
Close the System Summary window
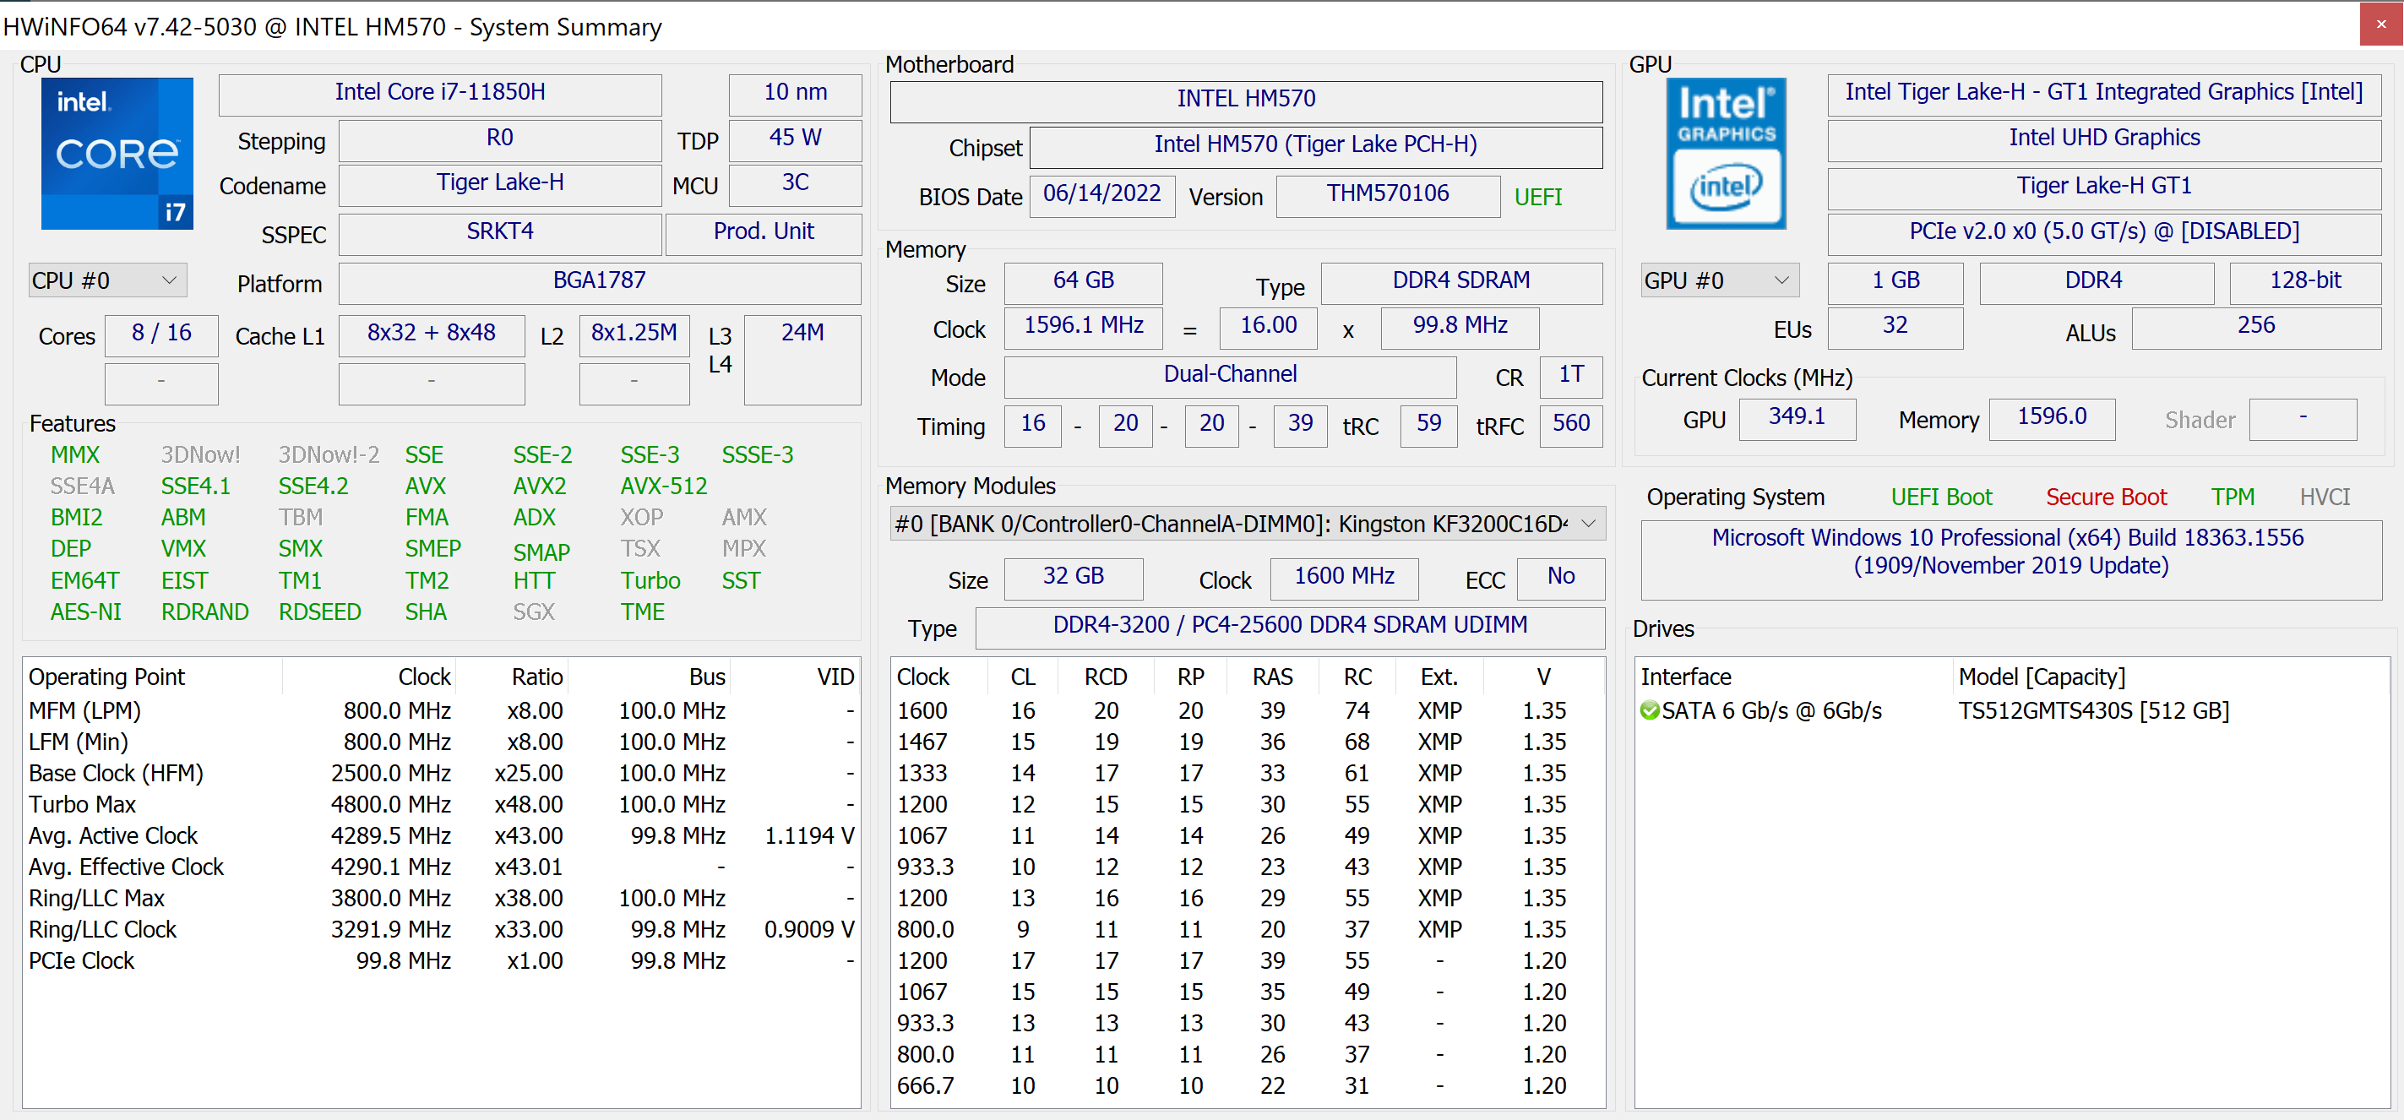[x=2380, y=24]
